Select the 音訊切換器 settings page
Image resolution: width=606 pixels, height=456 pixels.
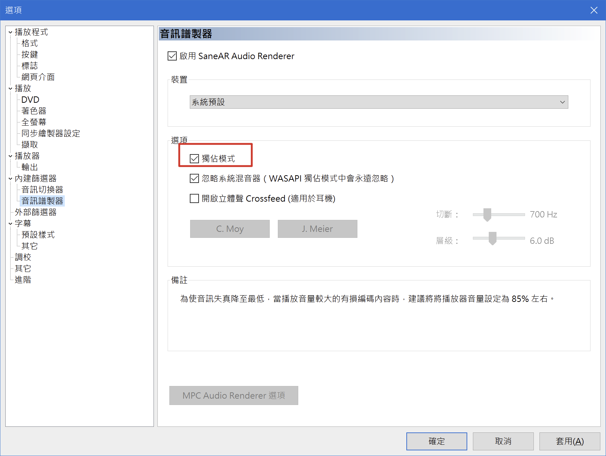coord(42,190)
